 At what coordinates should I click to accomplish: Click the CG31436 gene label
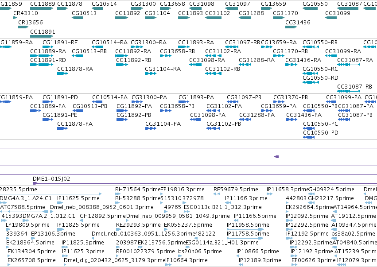tap(298, 22)
